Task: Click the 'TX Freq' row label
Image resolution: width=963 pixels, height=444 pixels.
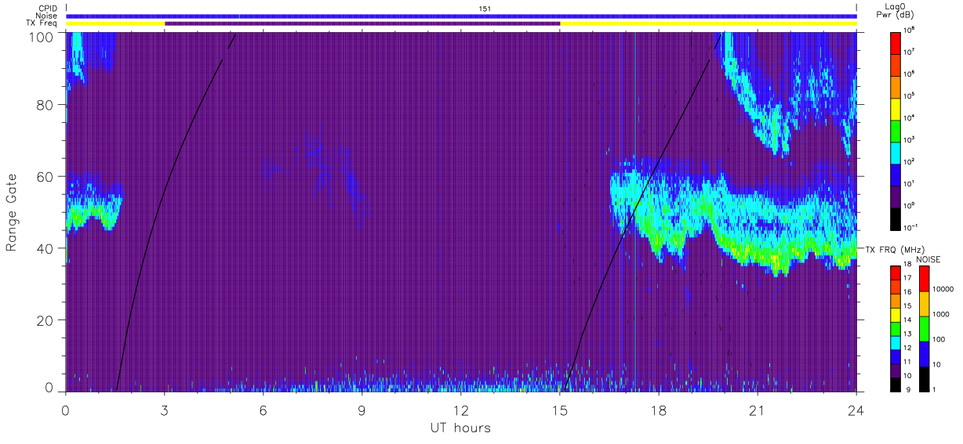Action: (42, 23)
